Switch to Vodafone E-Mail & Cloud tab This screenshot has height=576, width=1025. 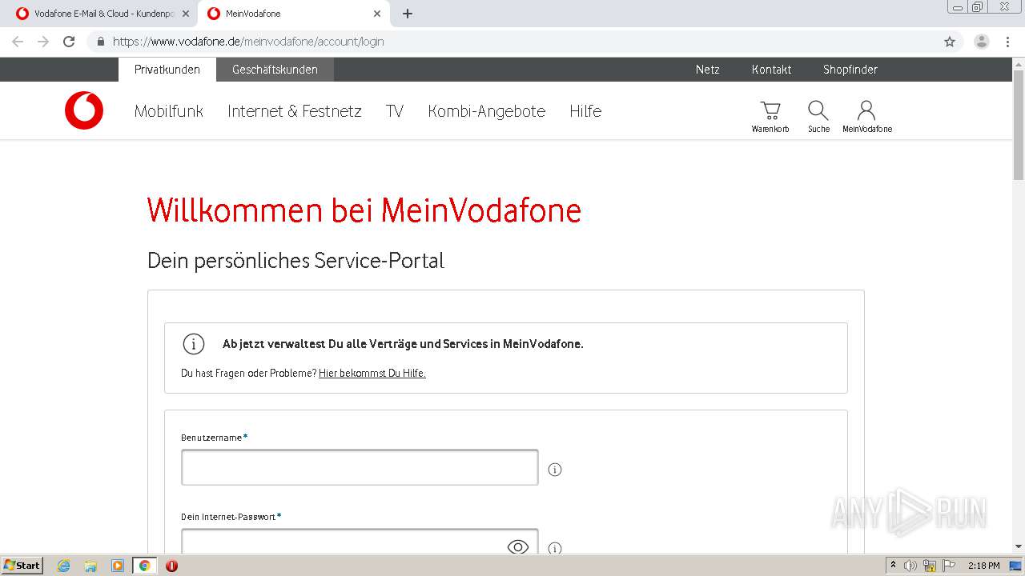(102, 14)
